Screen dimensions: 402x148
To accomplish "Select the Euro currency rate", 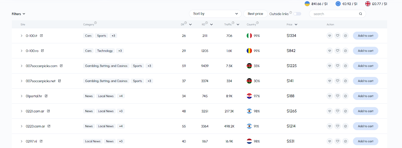I will [346, 4].
